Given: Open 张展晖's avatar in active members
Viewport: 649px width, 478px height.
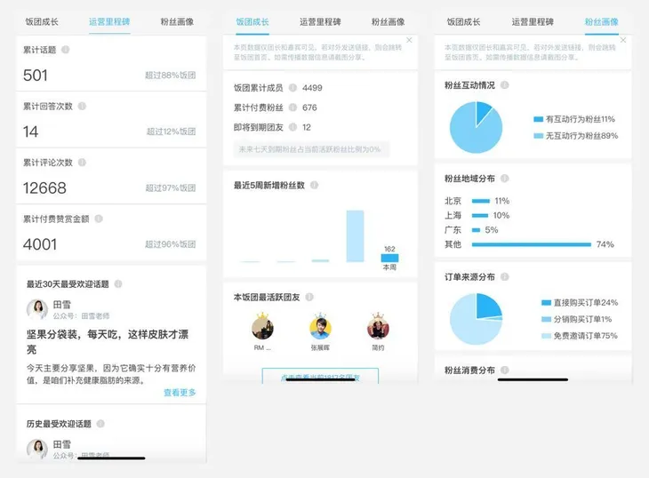Looking at the screenshot, I should click(x=320, y=327).
